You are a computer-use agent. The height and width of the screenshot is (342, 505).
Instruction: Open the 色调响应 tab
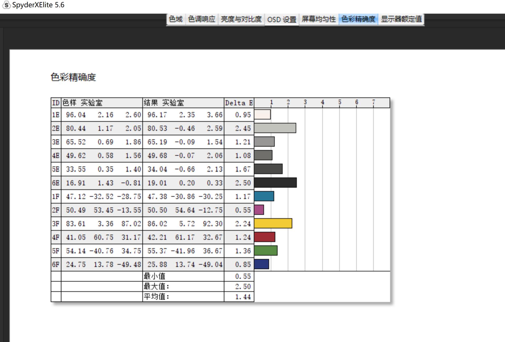pyautogui.click(x=202, y=19)
